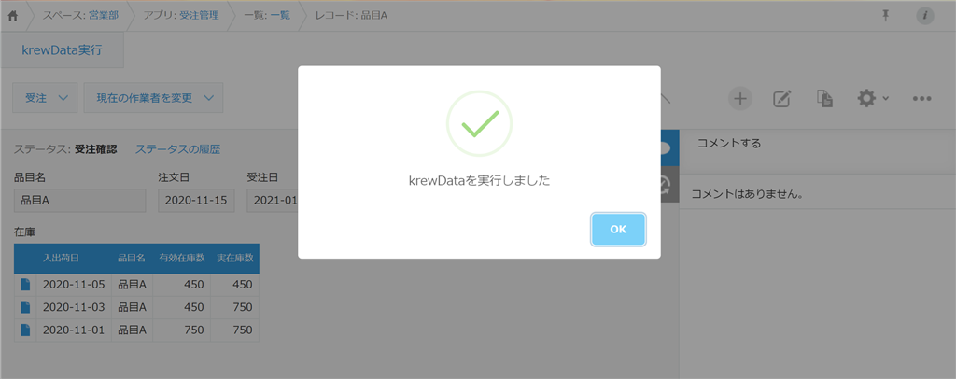Viewport: 956px width, 379px height.
Task: Click the 品目名 field containing 品目A
Action: point(80,201)
